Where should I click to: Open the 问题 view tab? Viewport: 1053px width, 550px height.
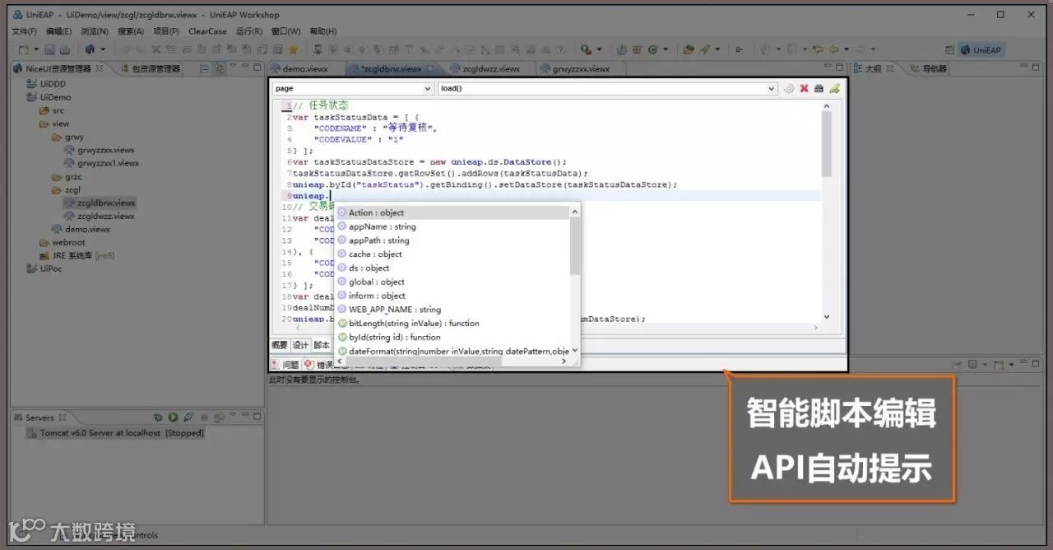tap(285, 365)
